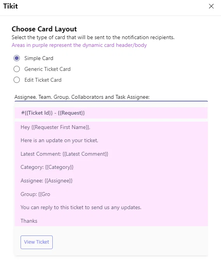Click the Choose Card Layout heading
221x263 pixels.
coord(44,29)
